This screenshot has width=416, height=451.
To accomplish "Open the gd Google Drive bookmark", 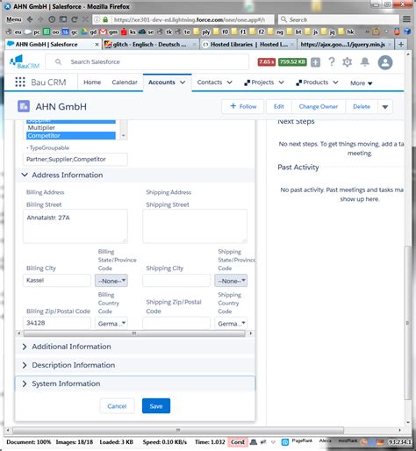I will coord(90,32).
